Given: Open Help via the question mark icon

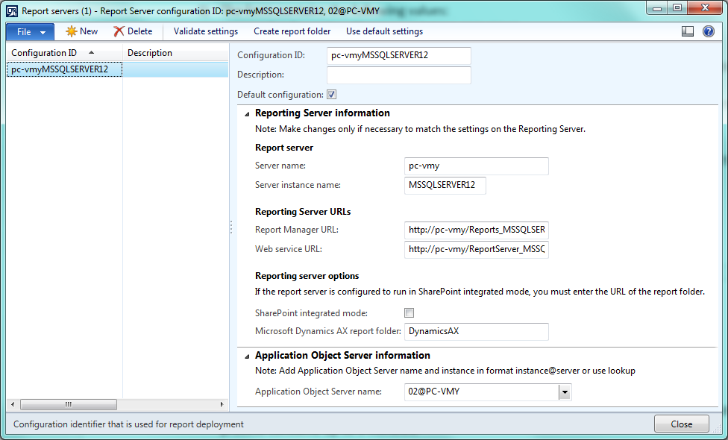Looking at the screenshot, I should (x=709, y=31).
